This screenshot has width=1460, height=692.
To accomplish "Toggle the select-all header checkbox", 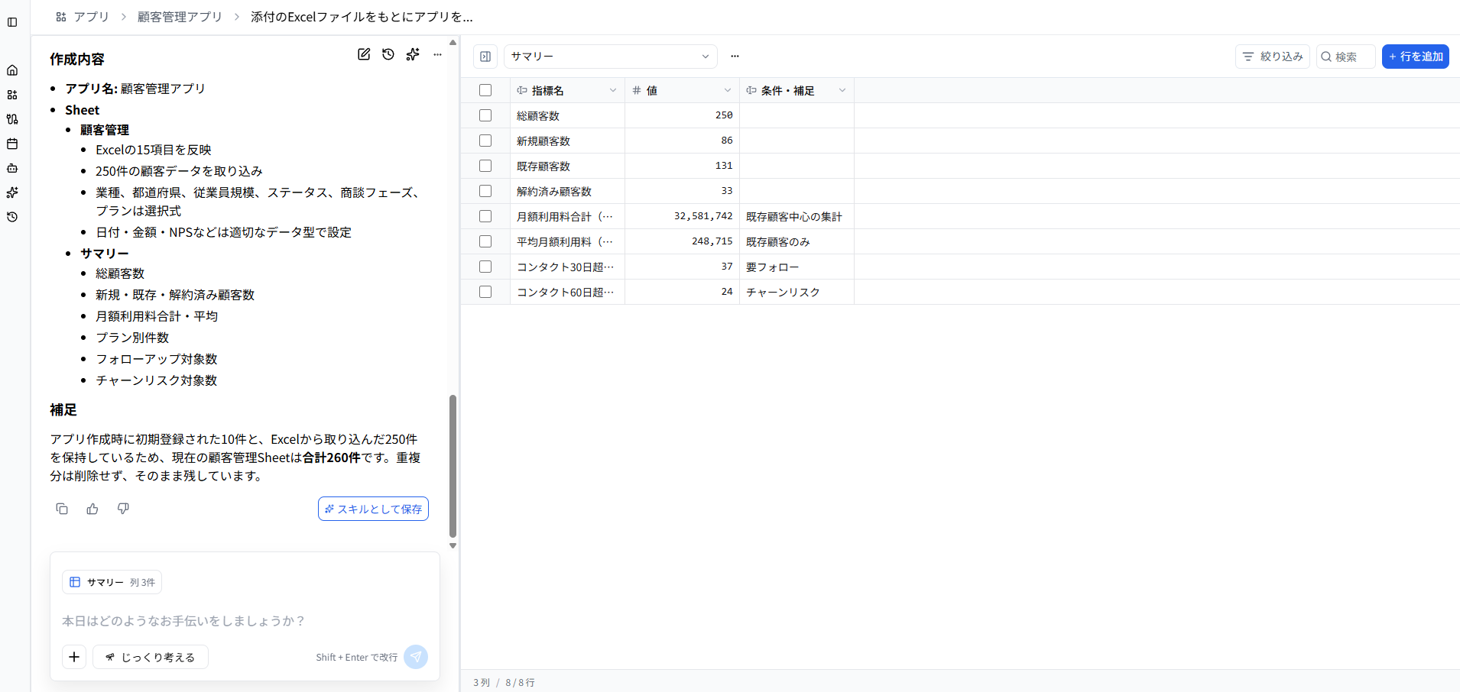I will 485,90.
